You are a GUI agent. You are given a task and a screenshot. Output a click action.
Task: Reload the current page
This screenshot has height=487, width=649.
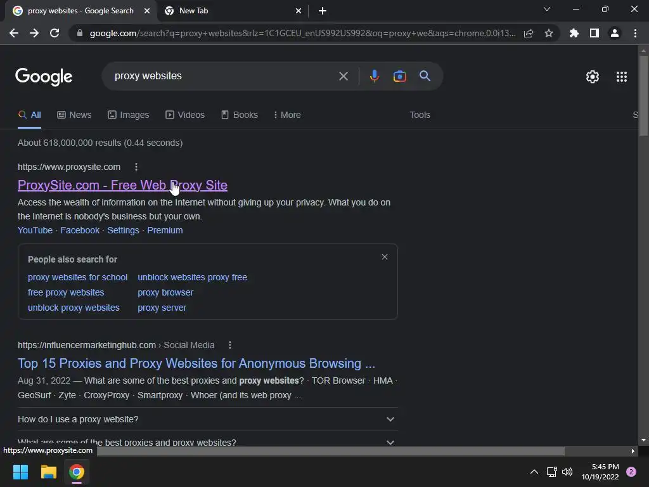[x=55, y=33]
